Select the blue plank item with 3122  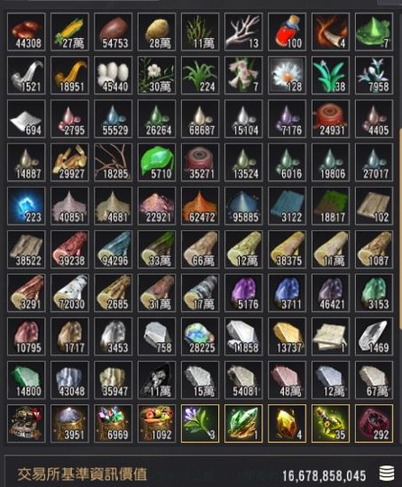coord(288,206)
